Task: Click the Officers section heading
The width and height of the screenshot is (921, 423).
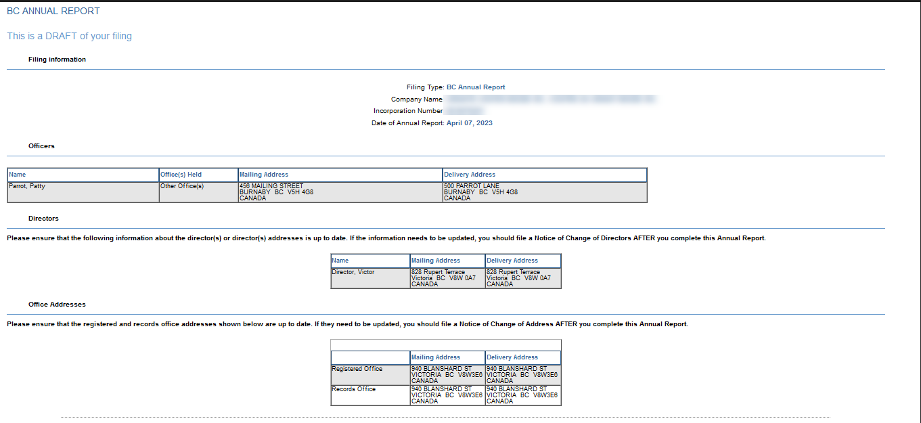Action: pyautogui.click(x=41, y=146)
